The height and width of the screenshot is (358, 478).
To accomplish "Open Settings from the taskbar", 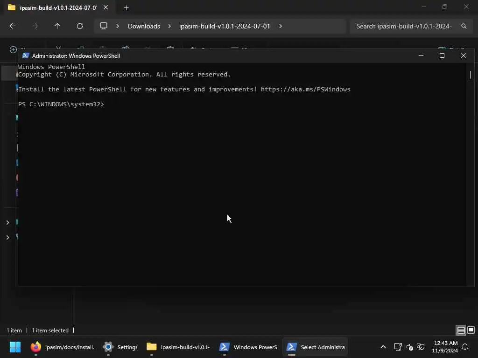I will coord(120,347).
